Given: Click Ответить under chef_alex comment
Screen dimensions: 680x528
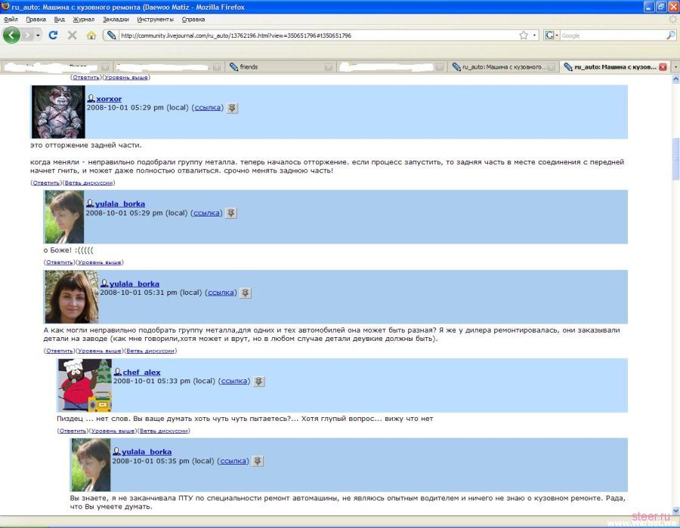Looking at the screenshot, I should pos(73,431).
